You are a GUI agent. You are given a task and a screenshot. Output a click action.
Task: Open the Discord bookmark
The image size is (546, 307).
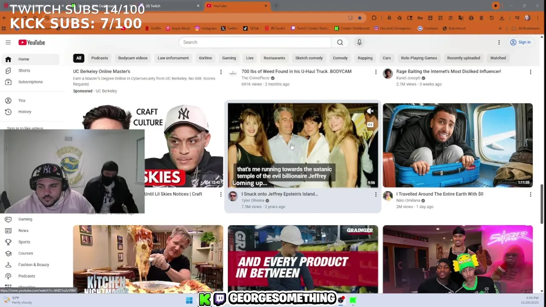pos(393,29)
